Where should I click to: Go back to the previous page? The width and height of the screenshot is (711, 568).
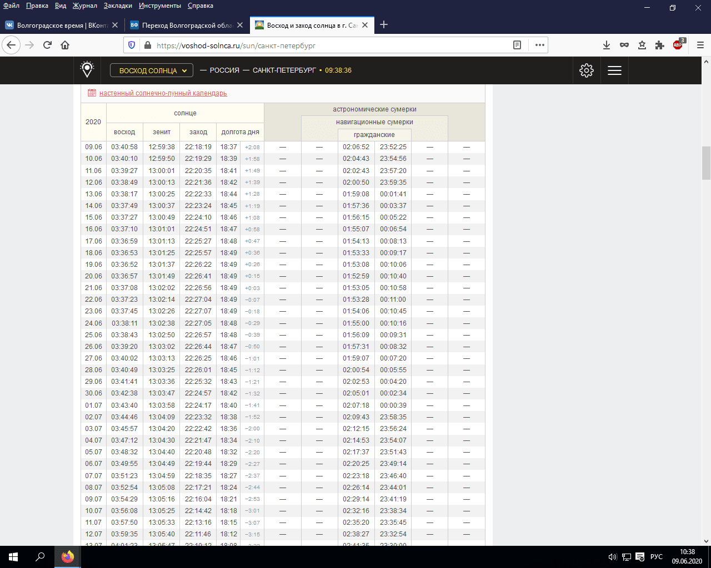tap(12, 45)
